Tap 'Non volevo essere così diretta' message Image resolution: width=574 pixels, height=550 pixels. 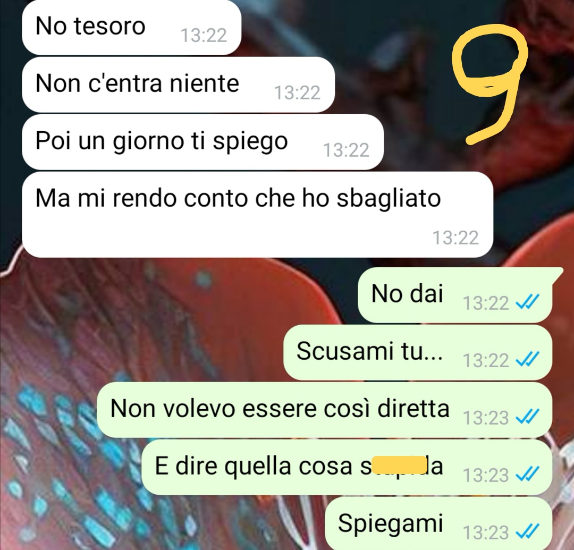324,410
